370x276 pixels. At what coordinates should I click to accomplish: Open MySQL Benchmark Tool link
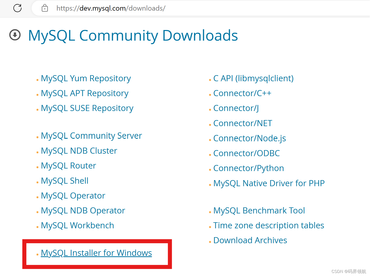click(x=259, y=211)
